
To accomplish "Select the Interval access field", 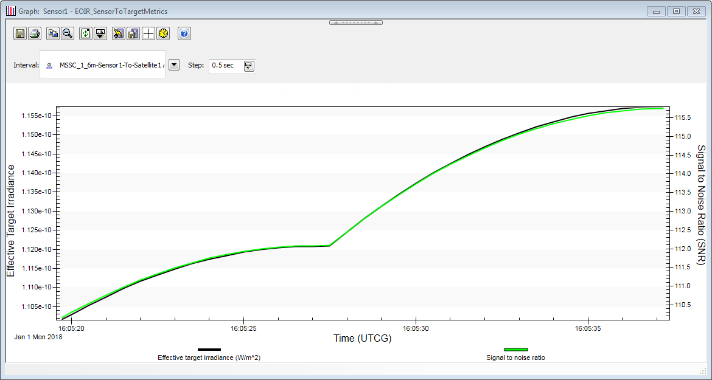I will 103,65.
